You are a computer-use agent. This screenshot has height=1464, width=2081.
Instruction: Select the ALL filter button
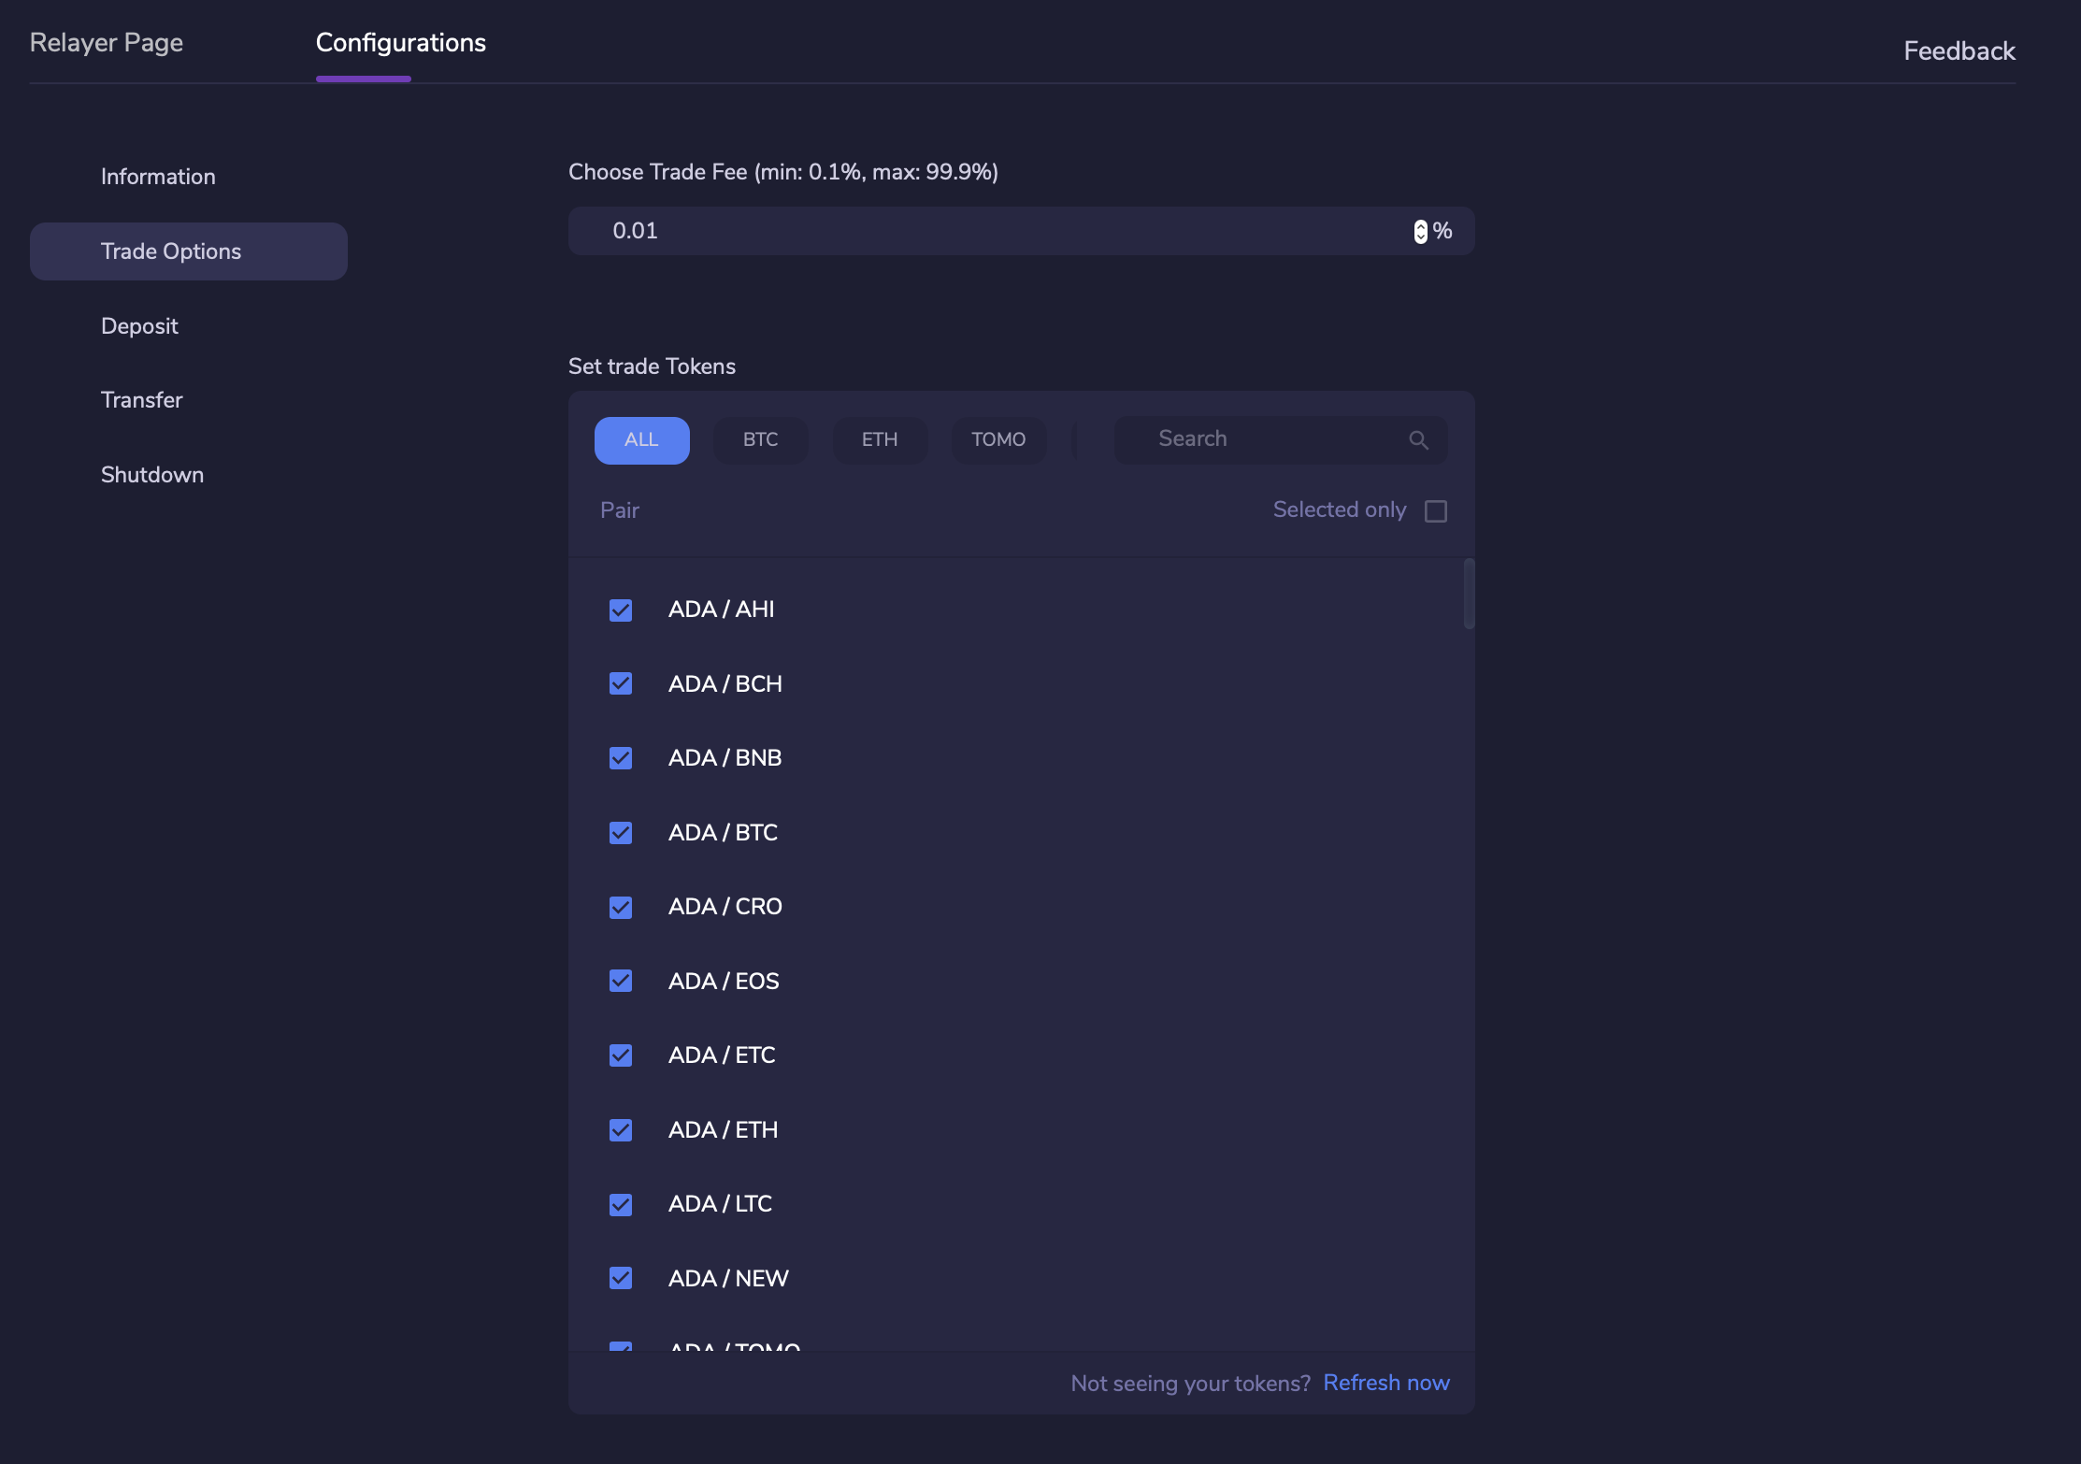click(x=641, y=440)
